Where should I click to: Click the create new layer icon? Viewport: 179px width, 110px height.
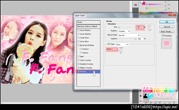click(x=169, y=103)
